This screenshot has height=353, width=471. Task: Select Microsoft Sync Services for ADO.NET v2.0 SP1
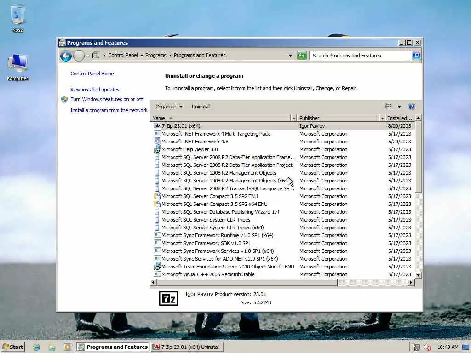219,258
